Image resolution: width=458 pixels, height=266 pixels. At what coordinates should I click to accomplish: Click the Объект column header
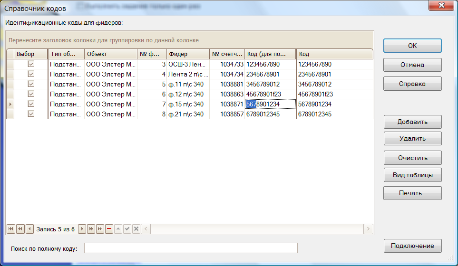pos(110,54)
